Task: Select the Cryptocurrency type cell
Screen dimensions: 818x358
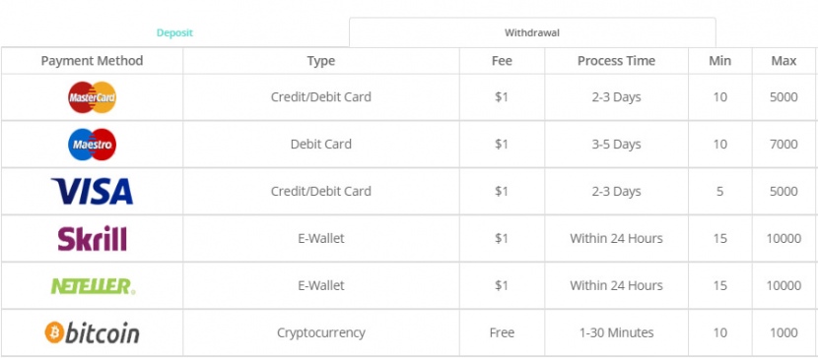Action: 321,332
